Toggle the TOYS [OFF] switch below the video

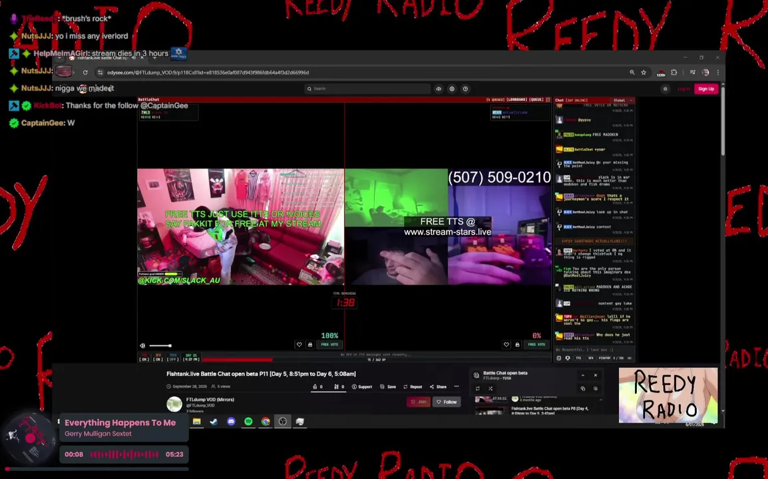click(x=173, y=357)
